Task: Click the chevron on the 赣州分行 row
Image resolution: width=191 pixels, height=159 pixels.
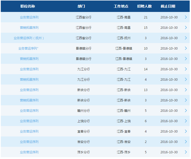Action: (186, 110)
